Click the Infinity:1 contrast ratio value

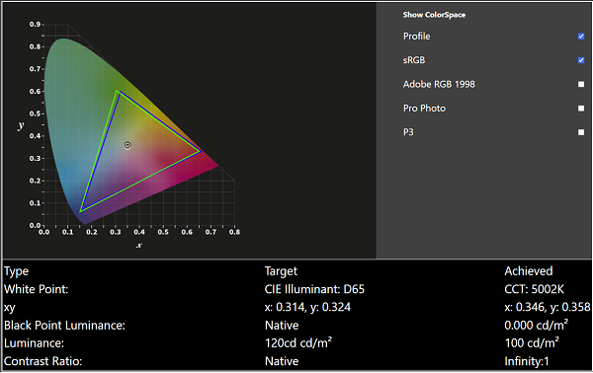(527, 361)
